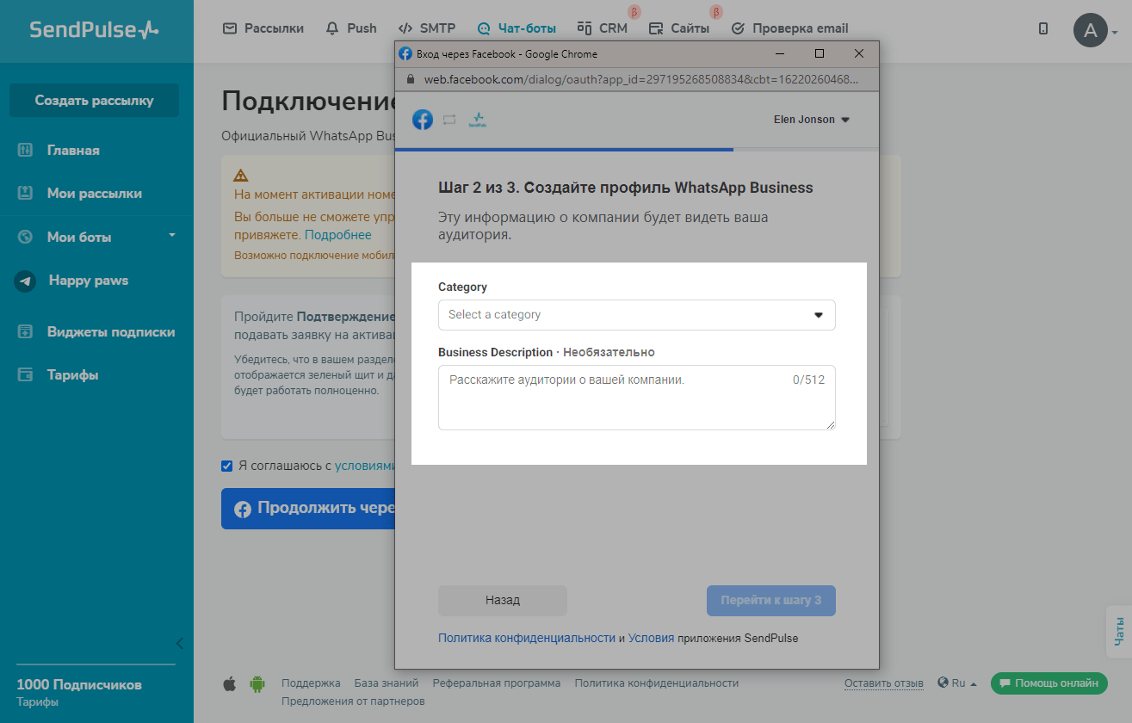The height and width of the screenshot is (723, 1132).
Task: Open the Подробнее link in warning
Action: coord(338,235)
